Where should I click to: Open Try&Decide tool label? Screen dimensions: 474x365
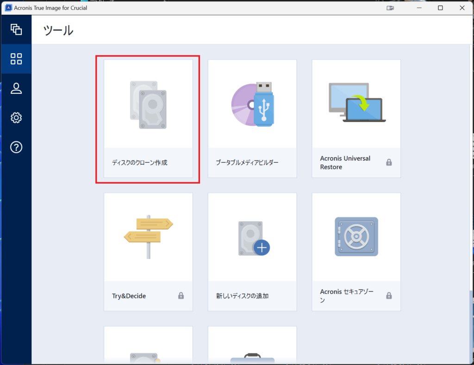(129, 296)
